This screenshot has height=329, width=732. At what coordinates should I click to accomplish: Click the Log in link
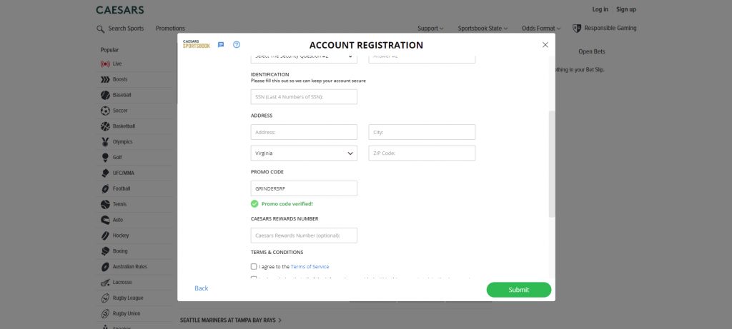tap(600, 9)
